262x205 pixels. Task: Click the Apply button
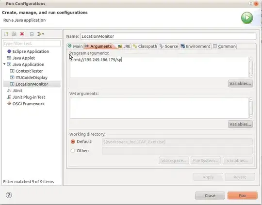(x=208, y=177)
